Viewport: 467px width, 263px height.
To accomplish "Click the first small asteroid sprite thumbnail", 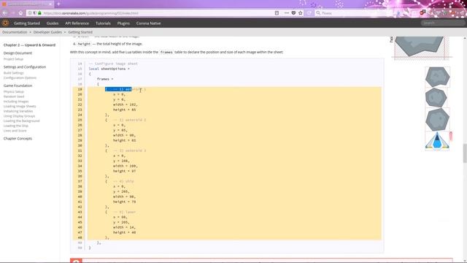I will pyautogui.click(x=437, y=77).
